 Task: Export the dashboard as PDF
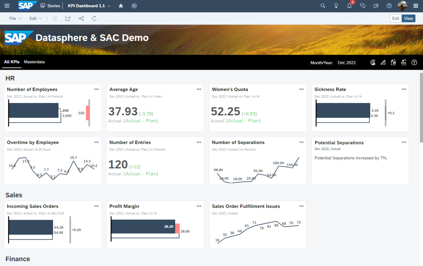[x=404, y=62]
